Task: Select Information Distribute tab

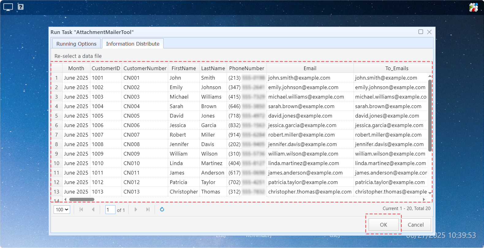Action: [x=133, y=44]
